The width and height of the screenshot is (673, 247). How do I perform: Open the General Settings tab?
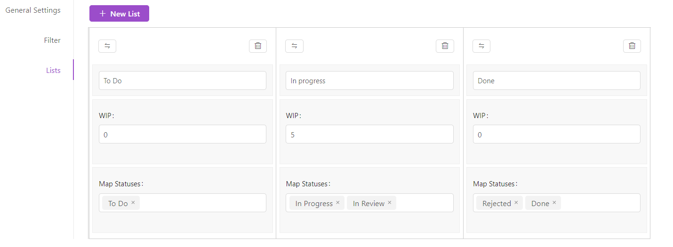coord(33,10)
